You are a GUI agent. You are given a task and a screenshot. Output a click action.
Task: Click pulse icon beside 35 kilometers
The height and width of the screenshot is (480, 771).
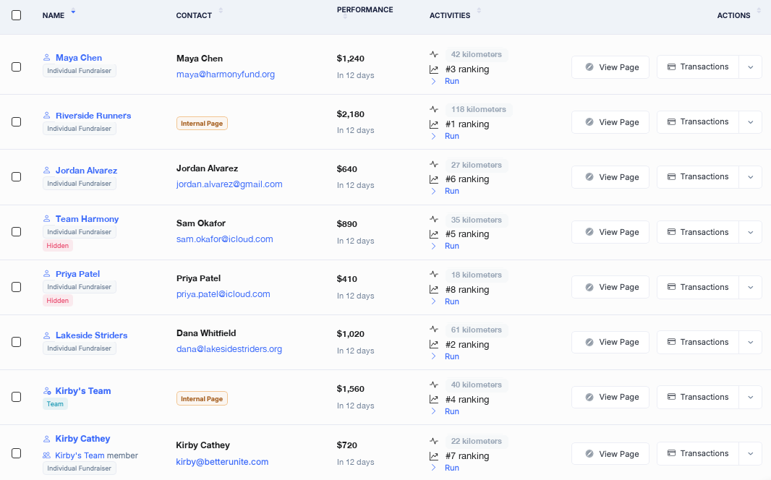pos(434,220)
